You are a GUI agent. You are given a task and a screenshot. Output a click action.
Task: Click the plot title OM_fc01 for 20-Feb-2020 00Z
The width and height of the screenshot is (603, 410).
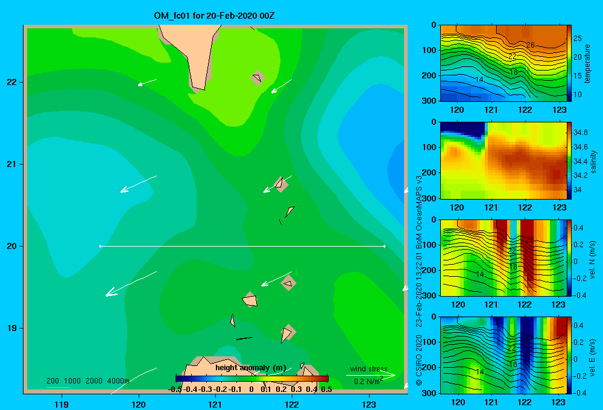click(214, 16)
